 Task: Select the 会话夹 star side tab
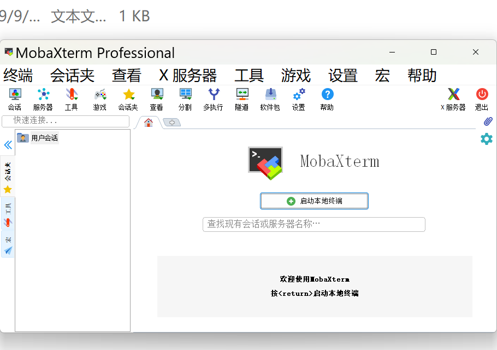pos(8,177)
